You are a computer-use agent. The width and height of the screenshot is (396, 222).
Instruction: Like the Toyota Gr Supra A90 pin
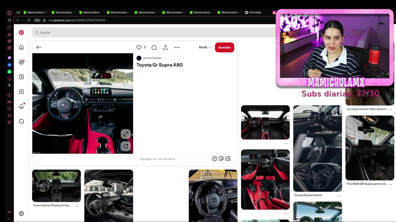click(139, 47)
